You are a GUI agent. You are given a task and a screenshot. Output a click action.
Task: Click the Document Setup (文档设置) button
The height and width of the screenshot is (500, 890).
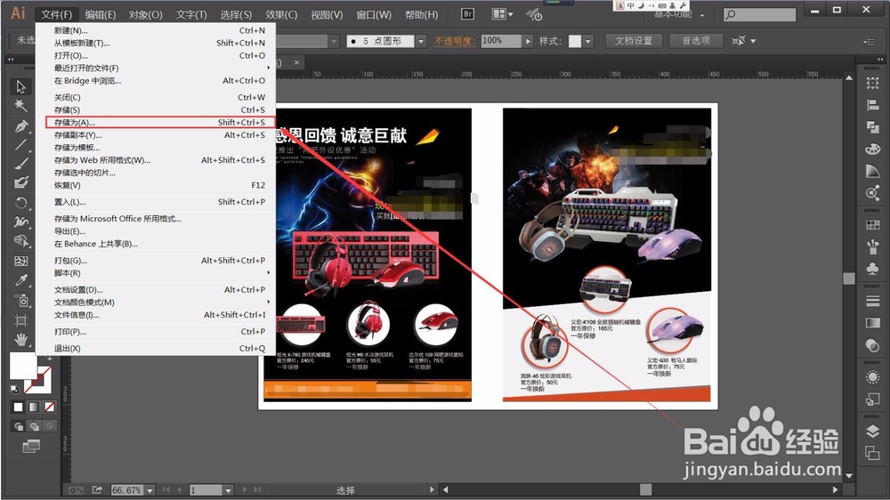coord(634,41)
